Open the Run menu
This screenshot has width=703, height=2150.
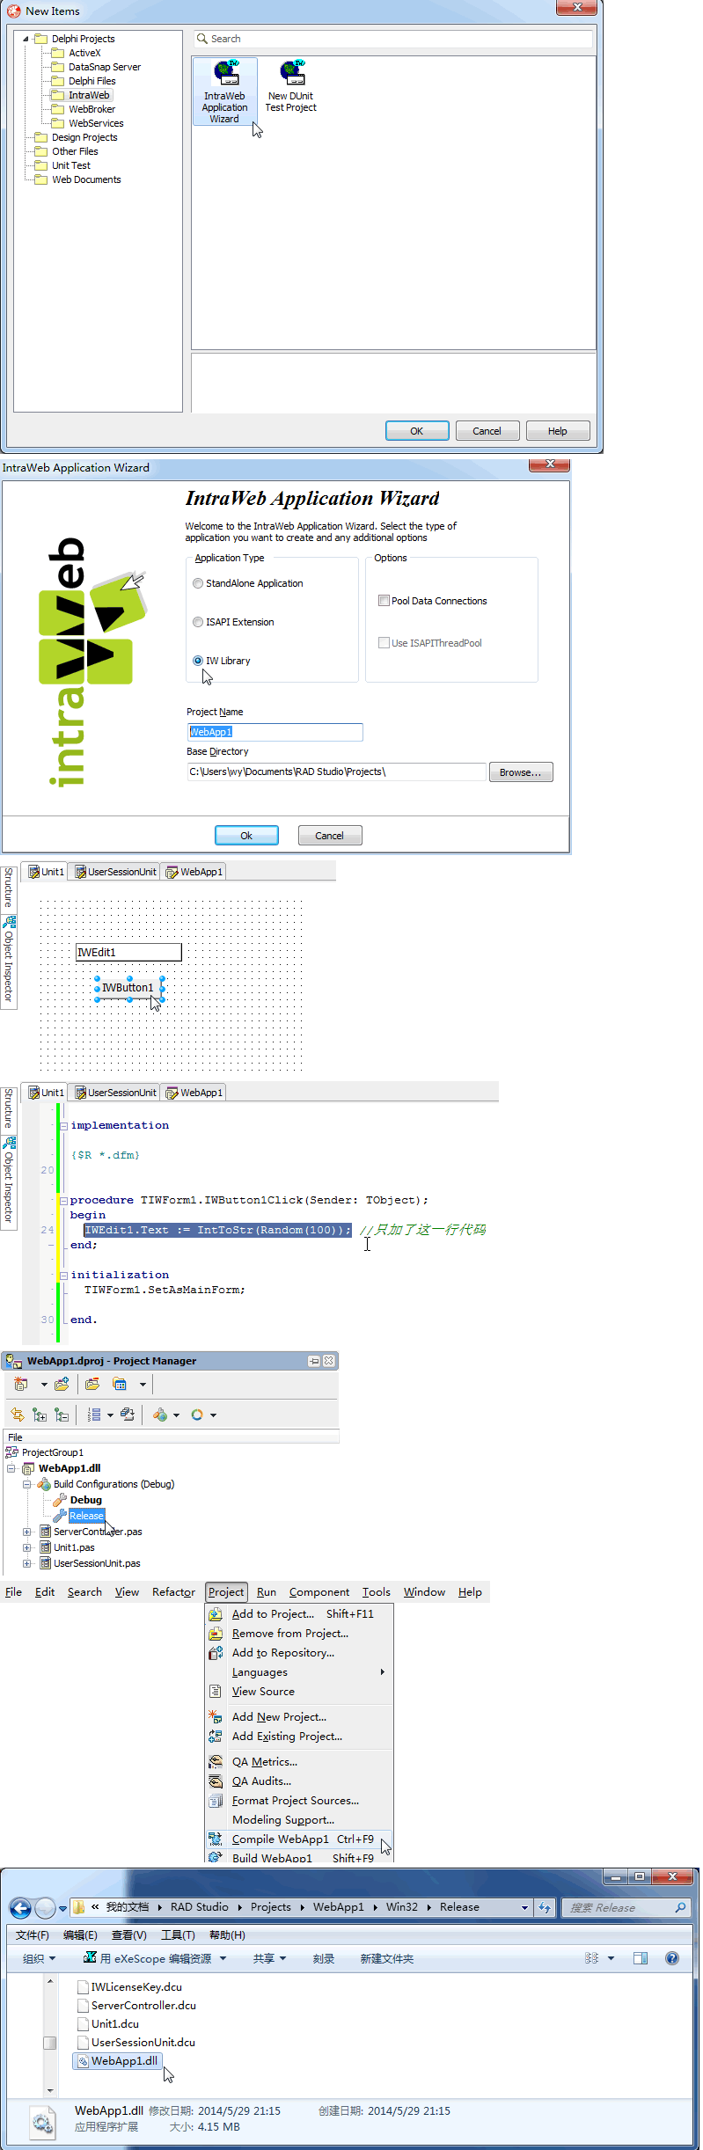[267, 1592]
